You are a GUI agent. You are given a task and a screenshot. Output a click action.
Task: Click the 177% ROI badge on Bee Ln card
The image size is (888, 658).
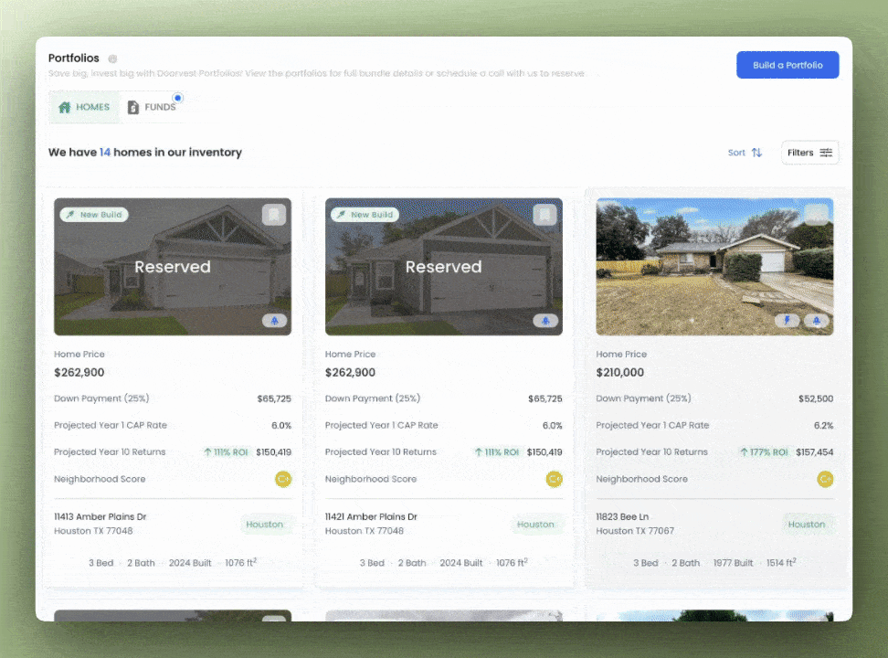(x=764, y=452)
